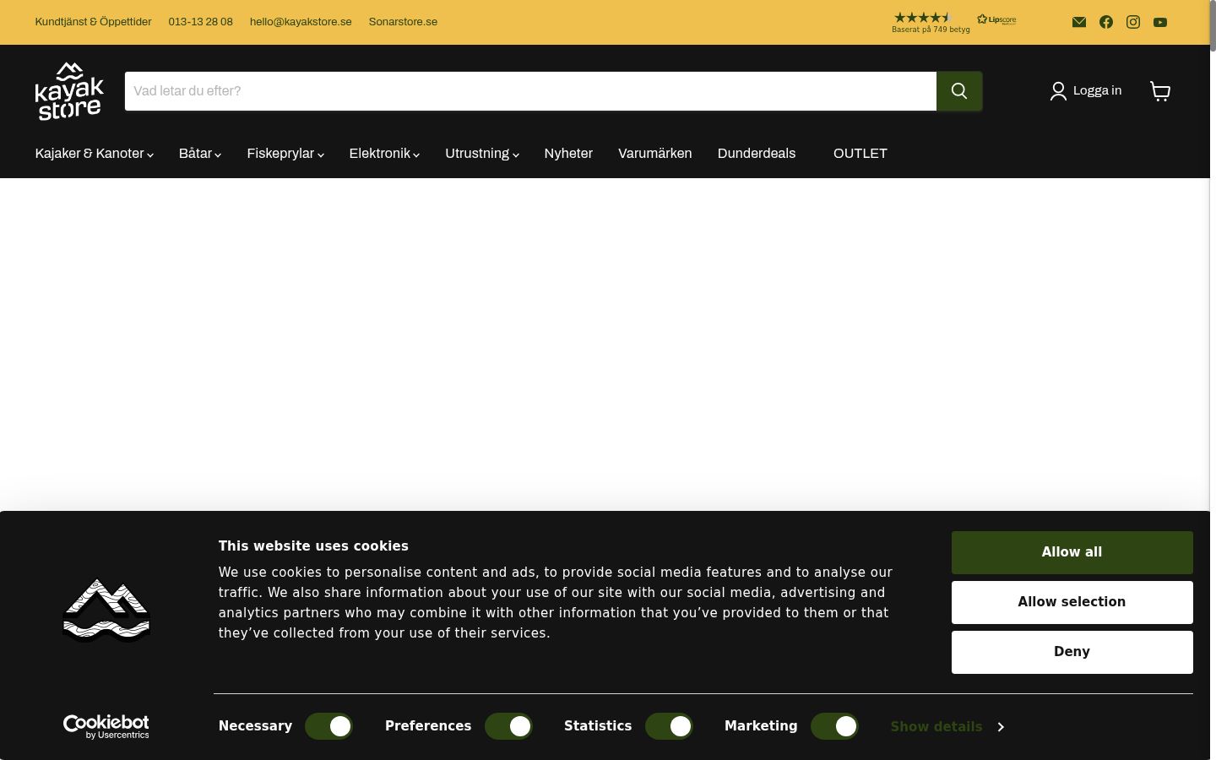Visit the Facebook page icon

pos(1106,22)
